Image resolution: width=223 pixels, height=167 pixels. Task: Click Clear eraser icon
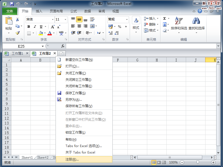164,30
